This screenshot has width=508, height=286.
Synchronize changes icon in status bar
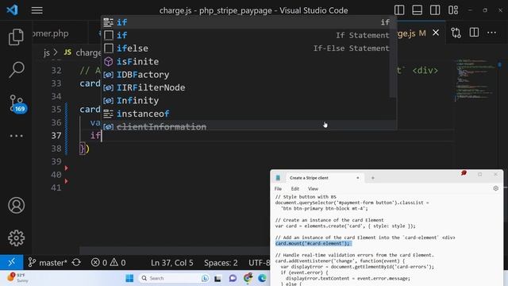[x=76, y=262]
